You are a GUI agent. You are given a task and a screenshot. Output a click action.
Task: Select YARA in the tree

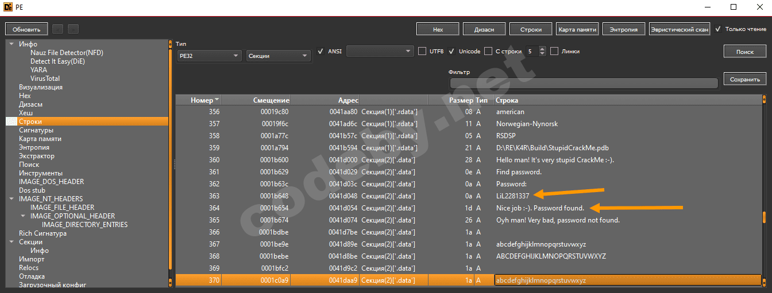[x=38, y=70]
